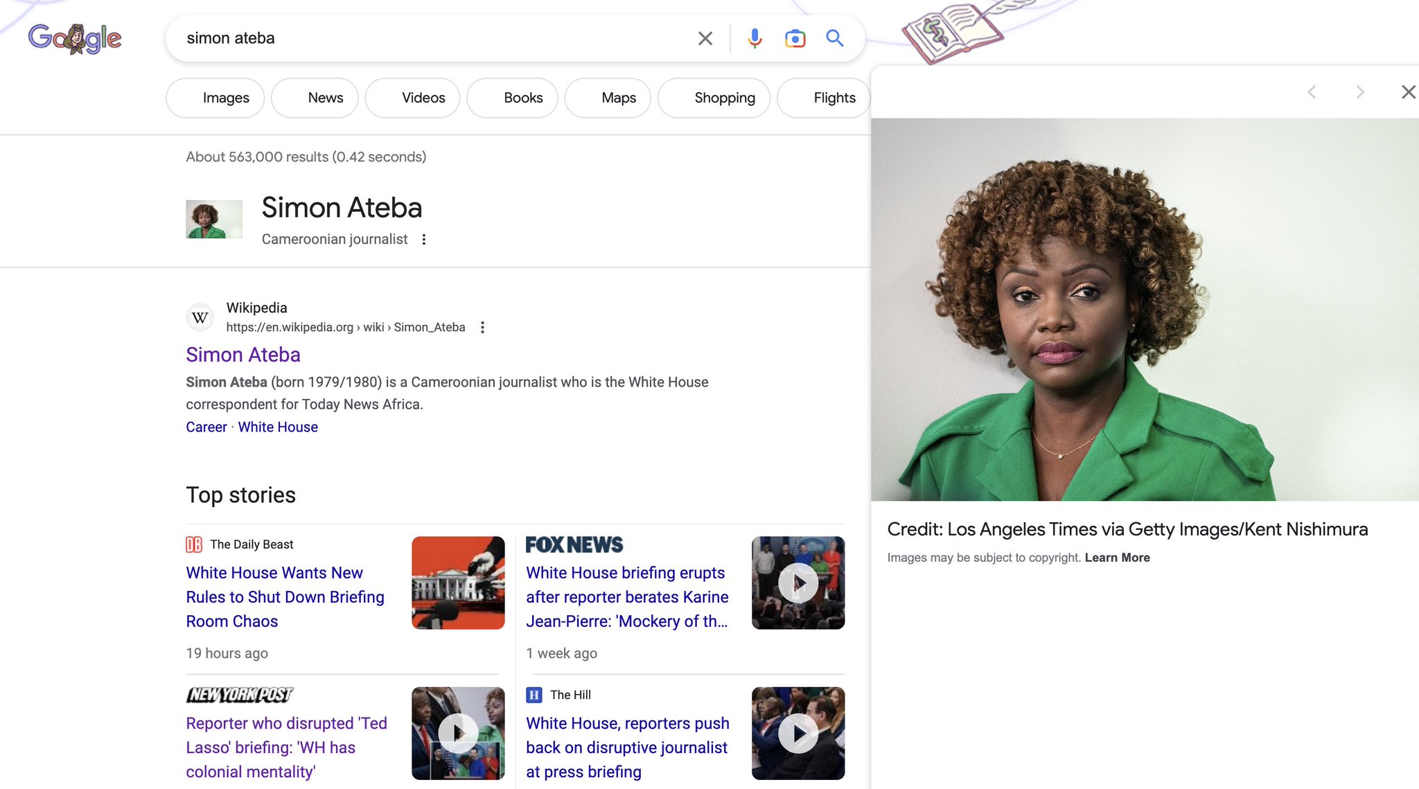The image size is (1419, 789).
Task: Open more options next to Cameroonian journalist
Action: (424, 239)
